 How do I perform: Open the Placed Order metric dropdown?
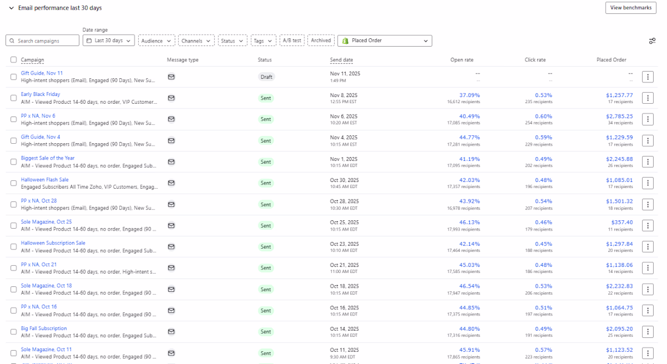coord(384,41)
